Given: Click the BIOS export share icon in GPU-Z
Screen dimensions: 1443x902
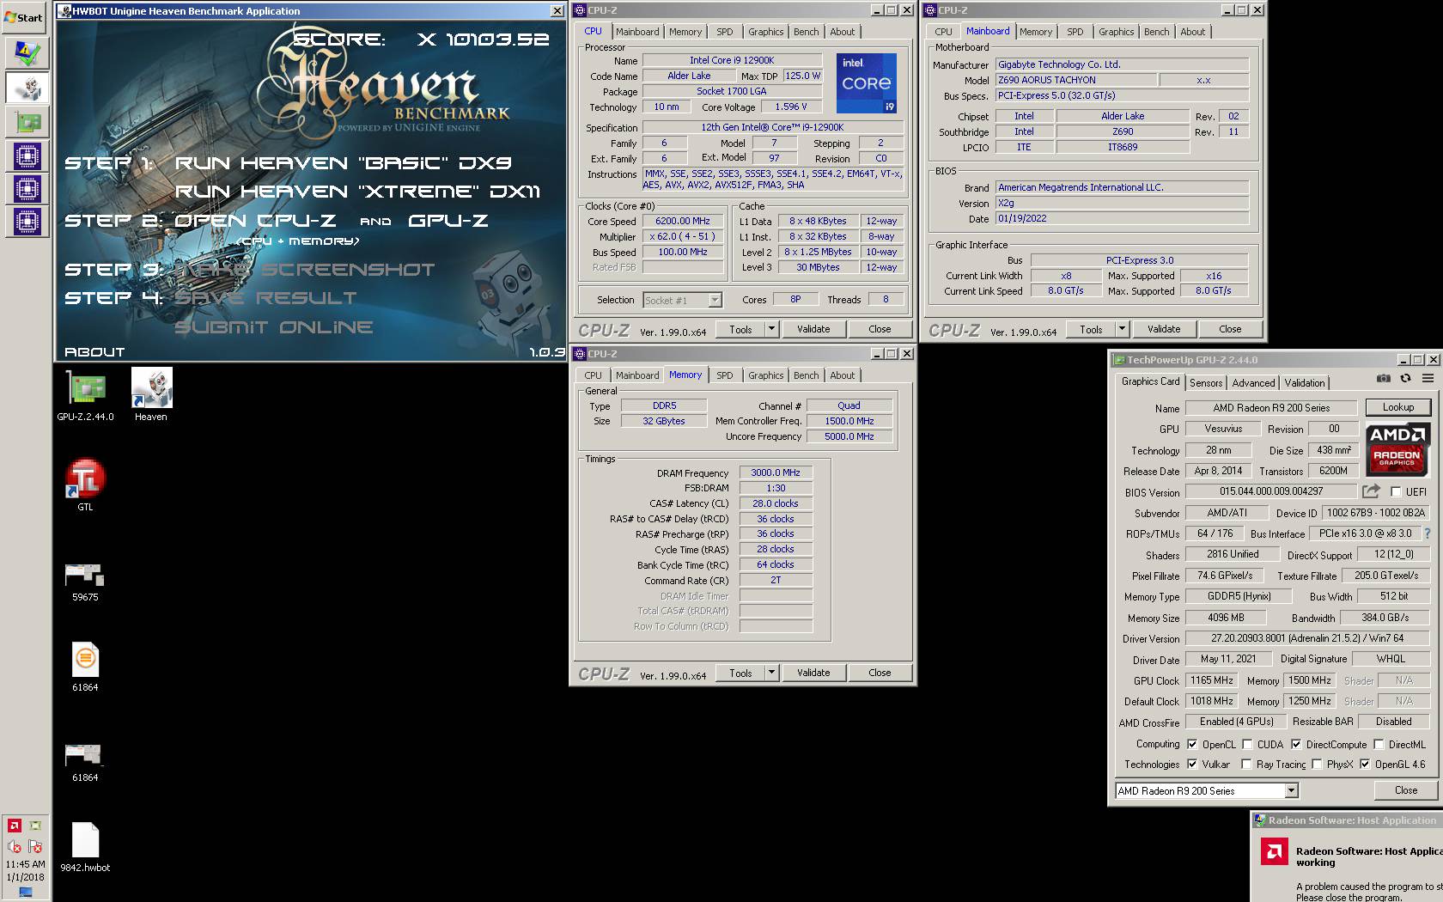Looking at the screenshot, I should click(1371, 491).
